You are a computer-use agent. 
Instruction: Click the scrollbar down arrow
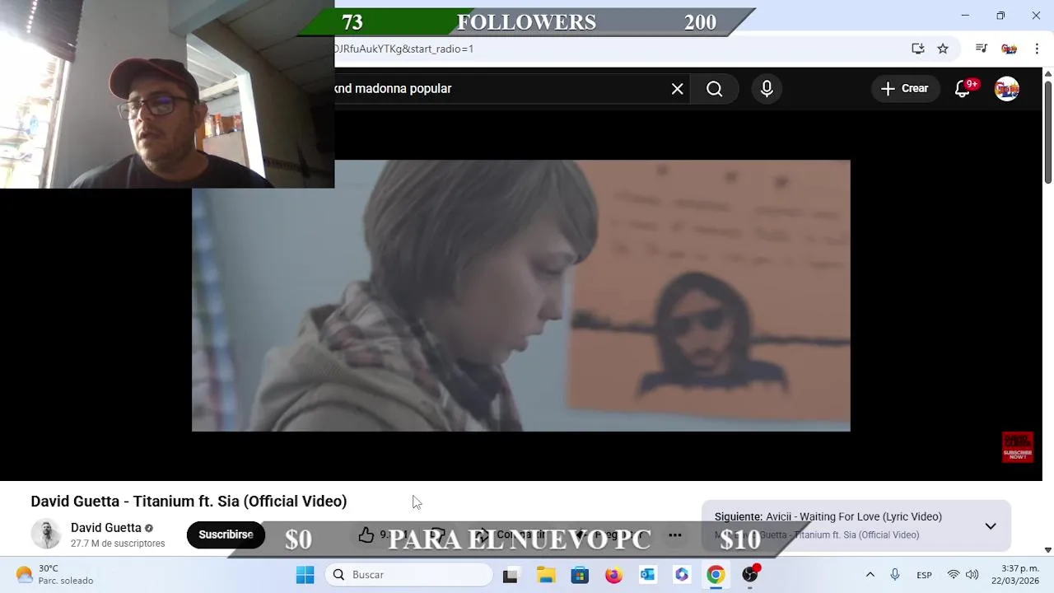[x=1047, y=549]
